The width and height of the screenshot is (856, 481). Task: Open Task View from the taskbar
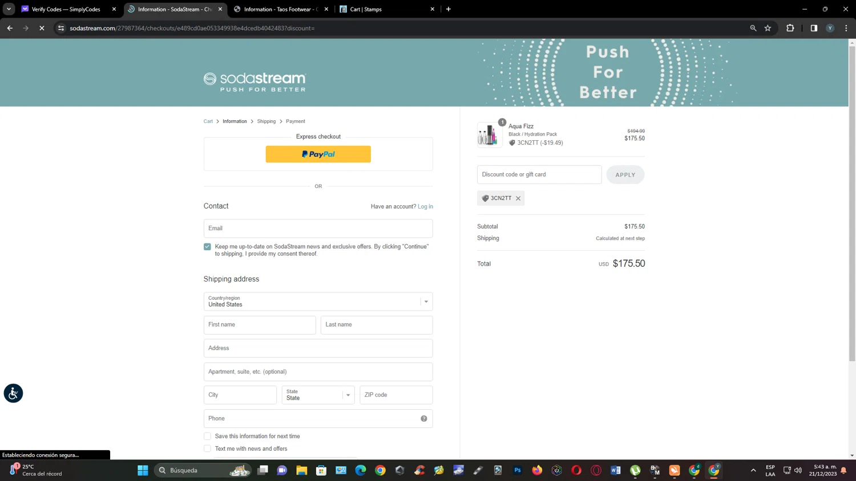point(263,470)
